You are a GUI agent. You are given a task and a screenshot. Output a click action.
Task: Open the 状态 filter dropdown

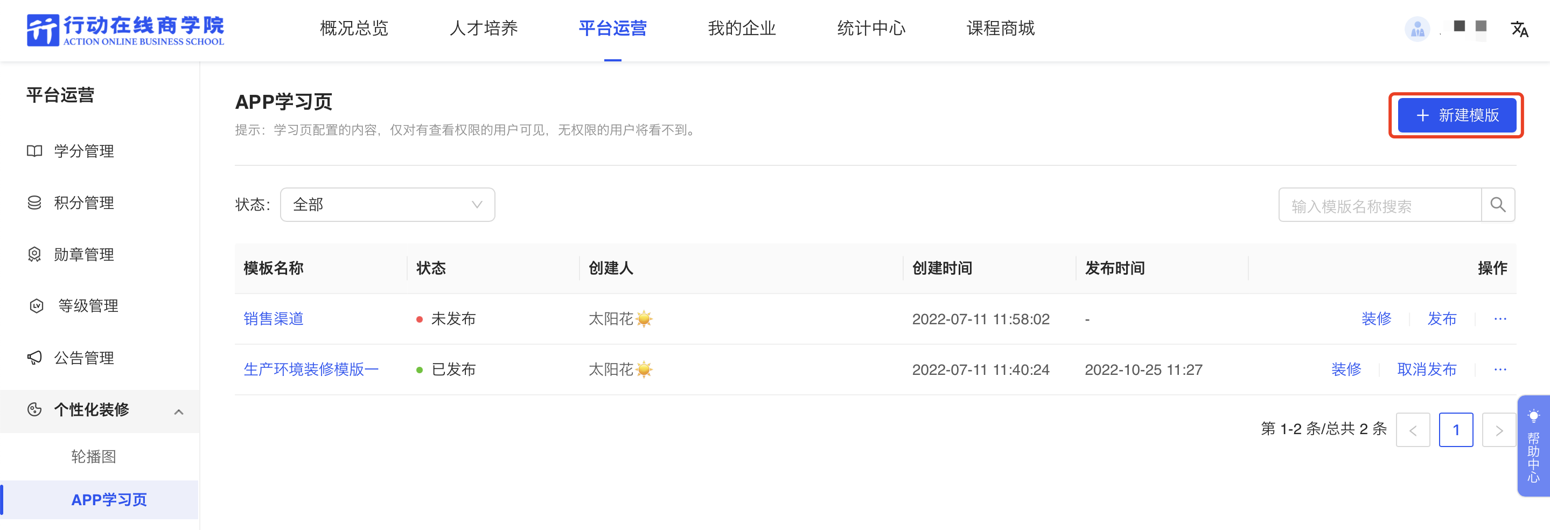(x=388, y=205)
